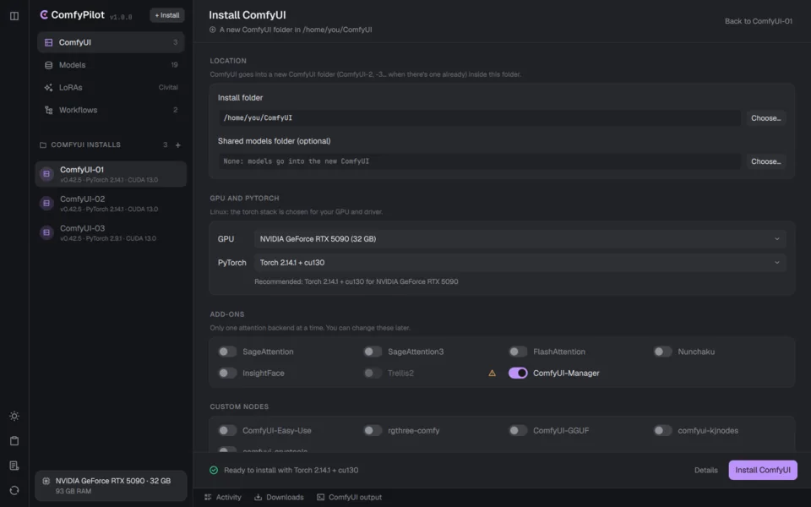The width and height of the screenshot is (811, 507).
Task: Open the Workflows navigation item
Action: point(111,110)
